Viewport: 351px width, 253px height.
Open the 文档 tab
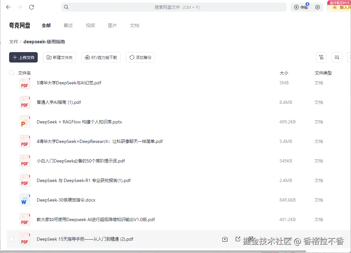point(134,25)
